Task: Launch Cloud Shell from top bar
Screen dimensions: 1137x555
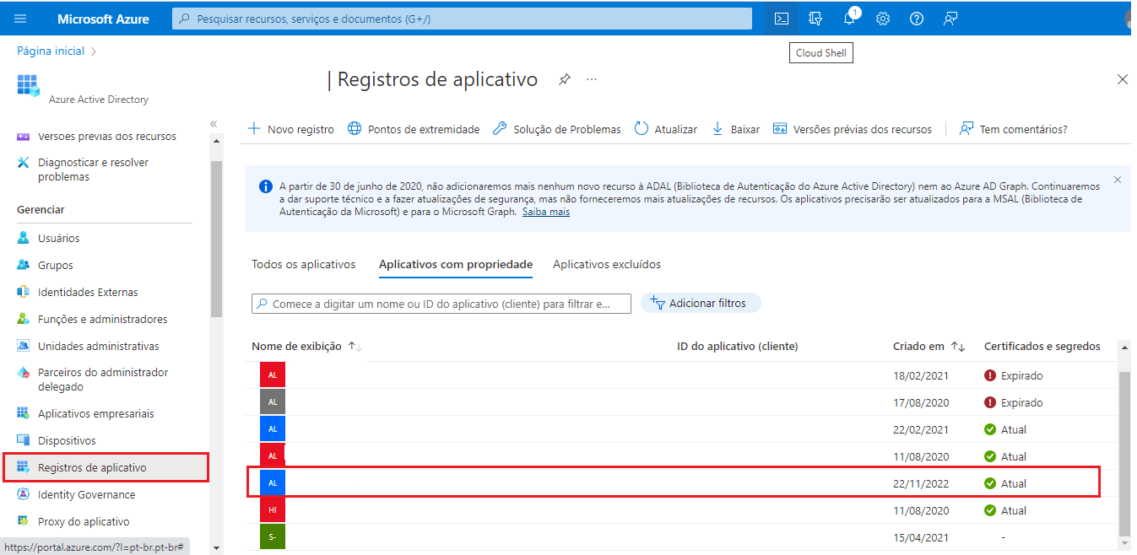Action: [x=782, y=19]
